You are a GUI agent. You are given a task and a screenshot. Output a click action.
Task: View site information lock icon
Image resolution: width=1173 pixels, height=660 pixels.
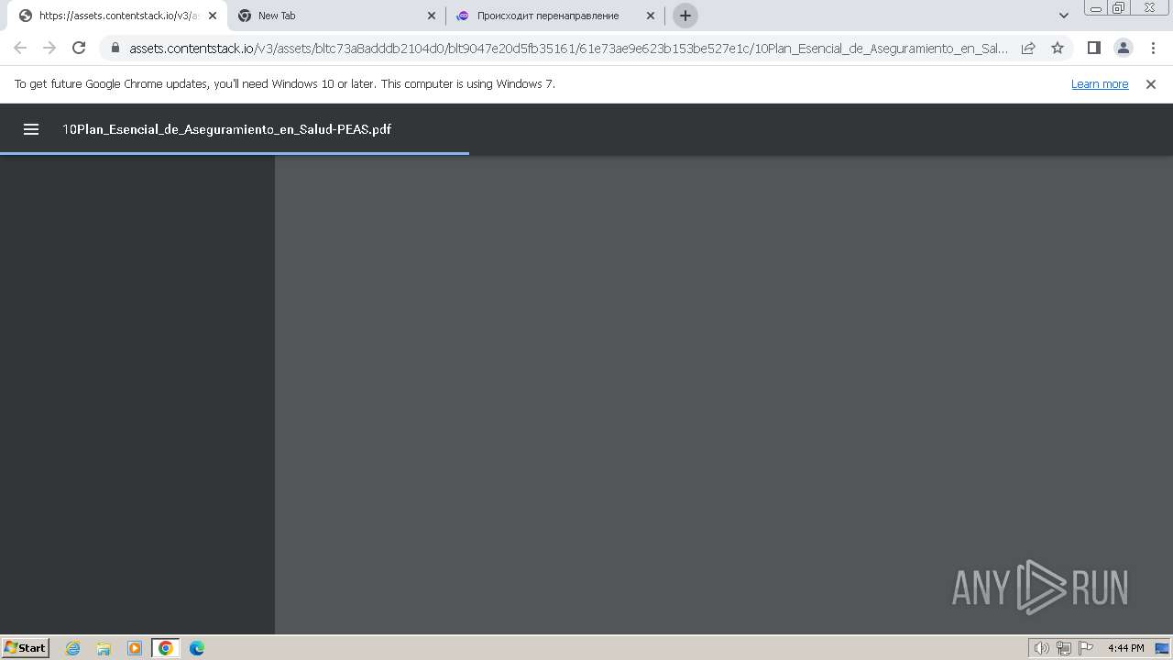pyautogui.click(x=115, y=48)
